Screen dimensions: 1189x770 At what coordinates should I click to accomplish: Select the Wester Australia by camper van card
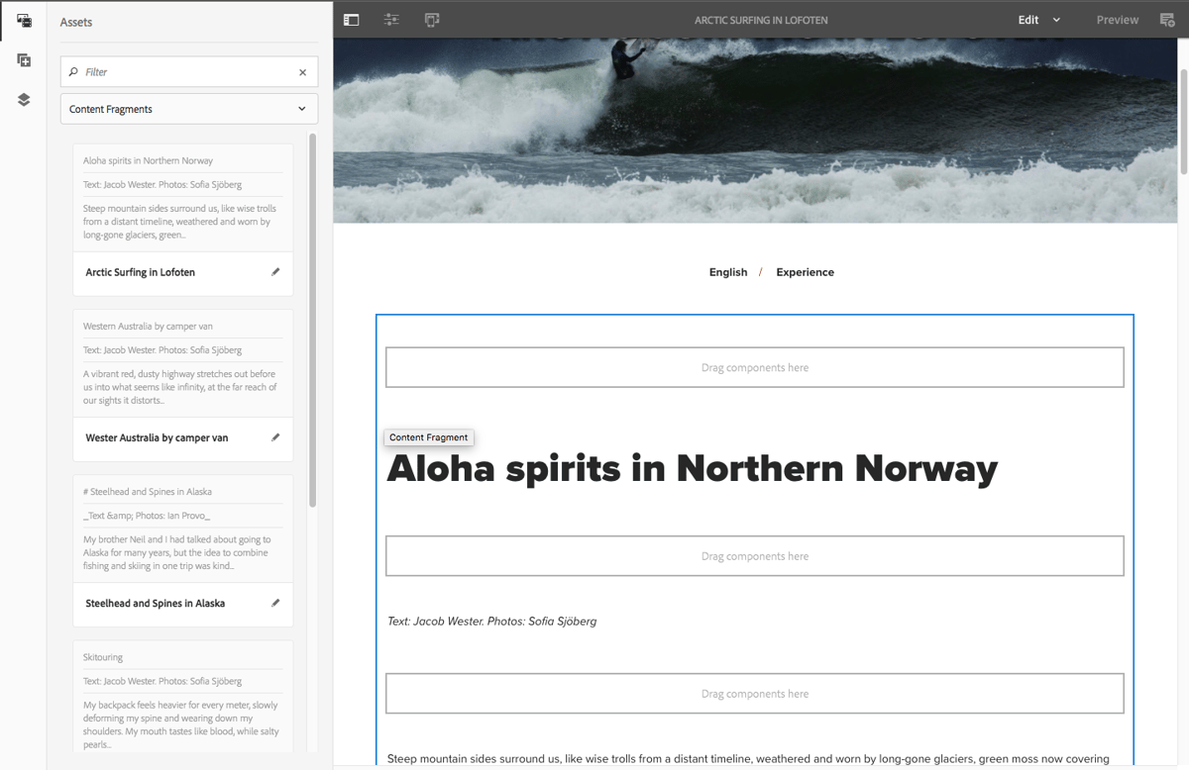(155, 436)
